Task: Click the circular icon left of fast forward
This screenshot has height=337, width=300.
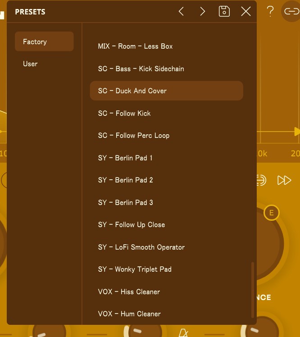Action: click(x=262, y=181)
